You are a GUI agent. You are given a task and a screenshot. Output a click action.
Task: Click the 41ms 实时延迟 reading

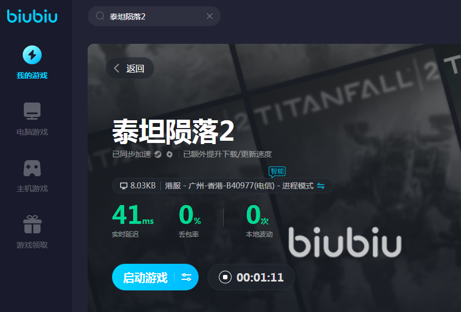pyautogui.click(x=133, y=221)
